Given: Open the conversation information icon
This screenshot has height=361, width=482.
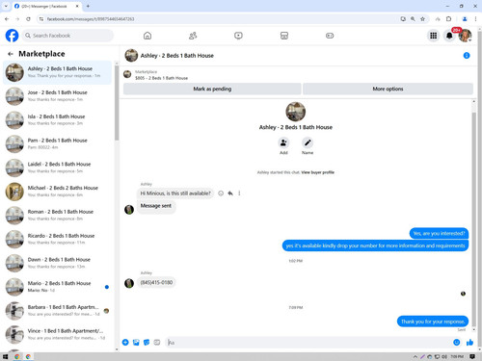Looking at the screenshot, I should pos(467,56).
